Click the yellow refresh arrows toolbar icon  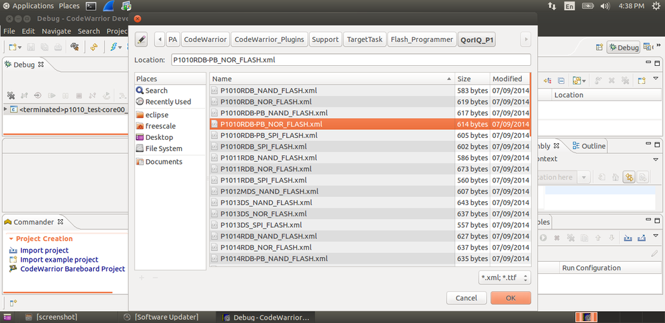(94, 47)
